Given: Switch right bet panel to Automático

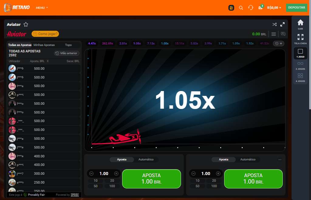Looking at the screenshot, I should coord(248,160).
